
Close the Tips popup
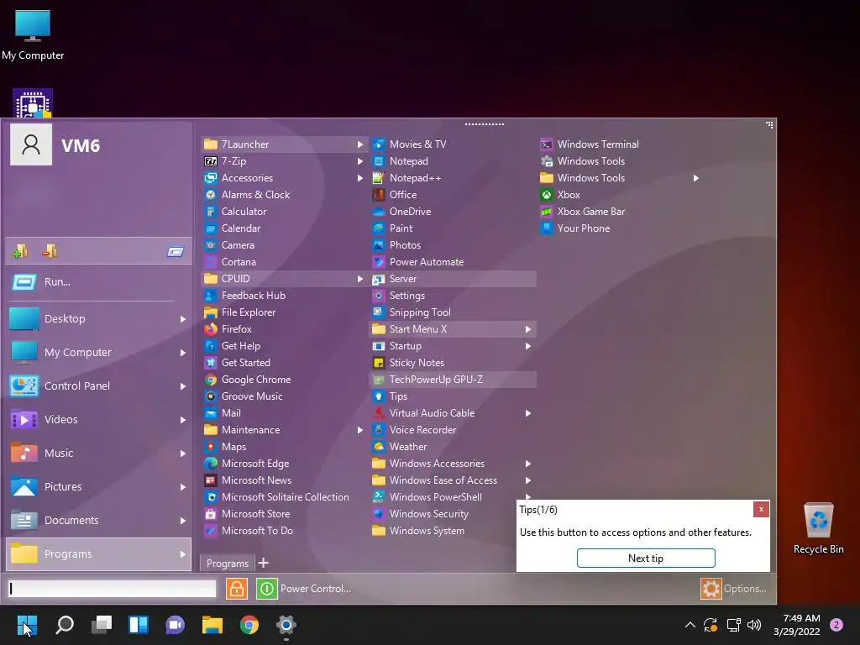[x=761, y=510]
